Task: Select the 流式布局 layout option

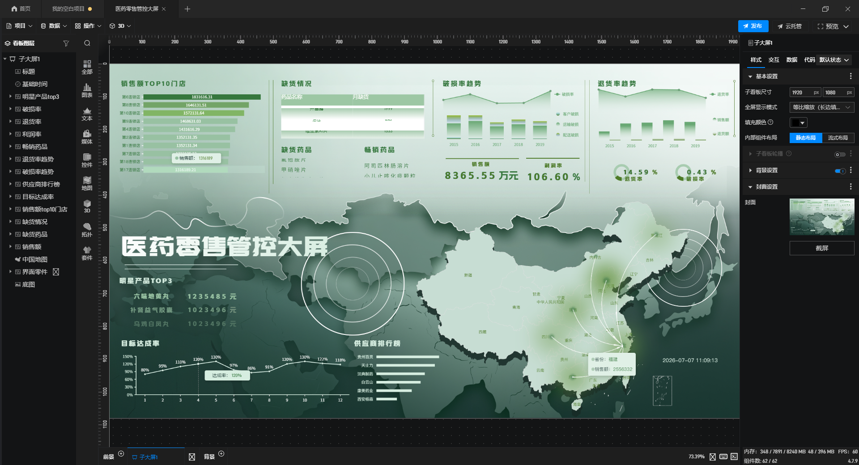Action: pyautogui.click(x=838, y=138)
